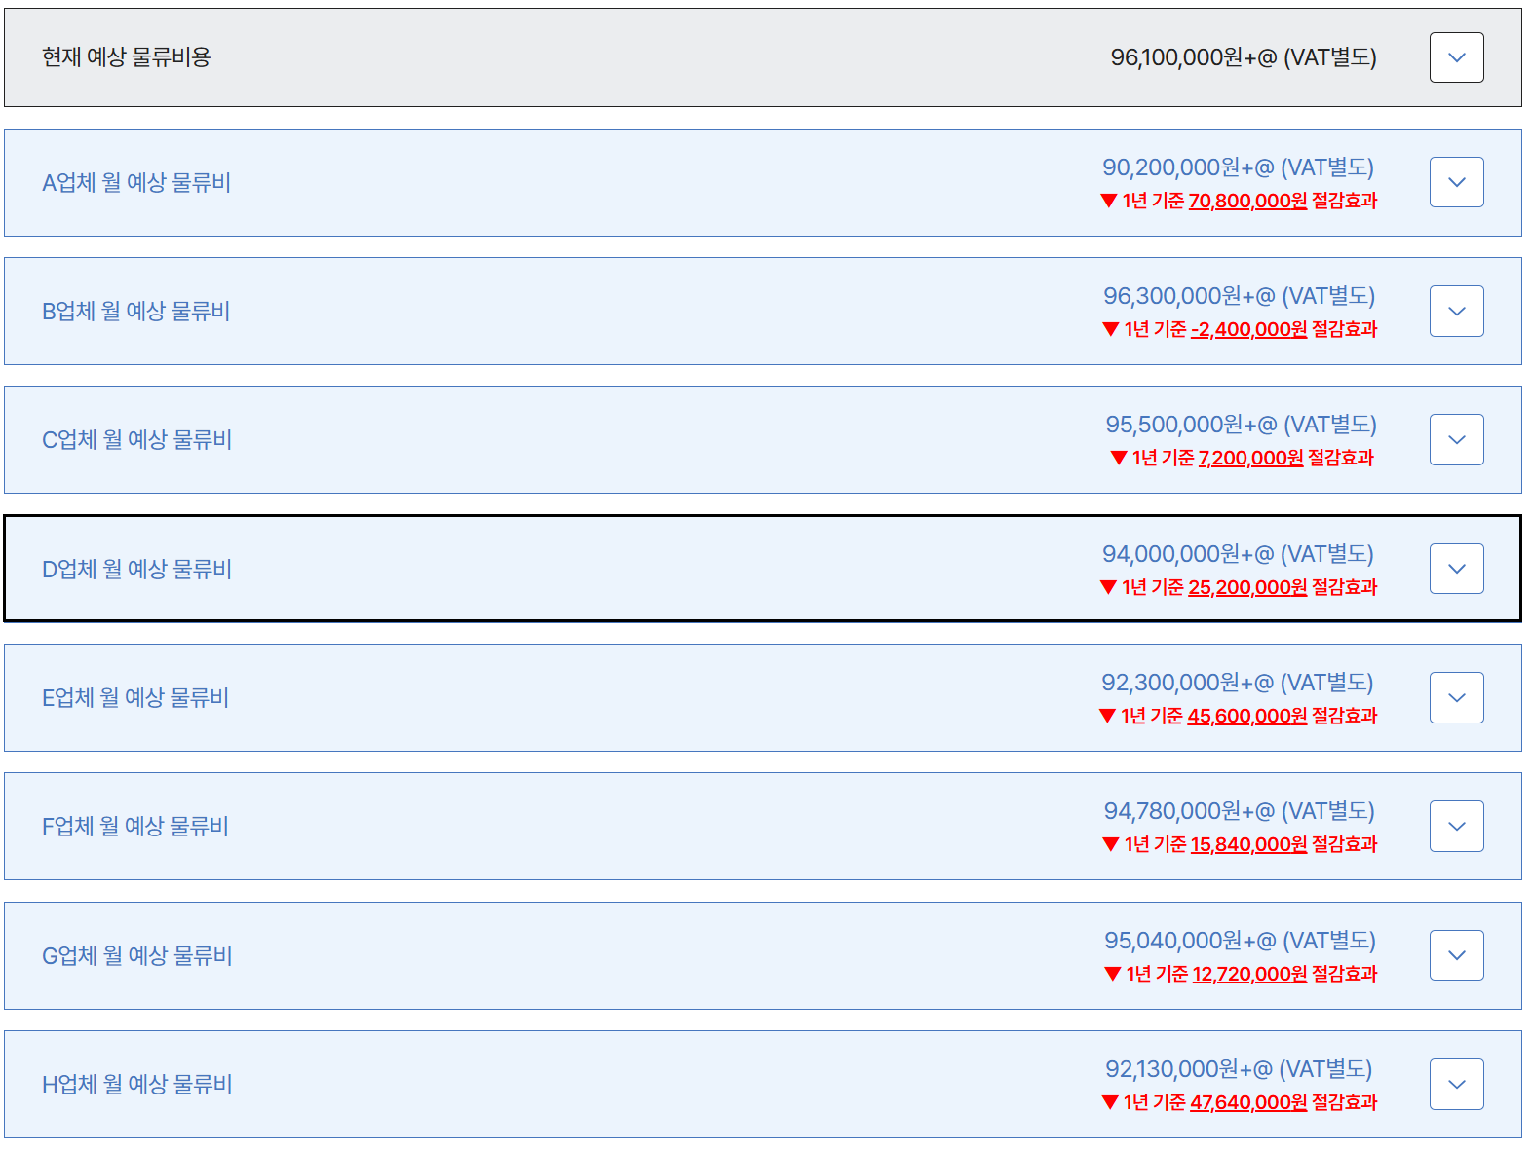Click the H업체 월 예상 물류비 label
Image resolution: width=1532 pixels, height=1150 pixels.
[x=137, y=1085]
